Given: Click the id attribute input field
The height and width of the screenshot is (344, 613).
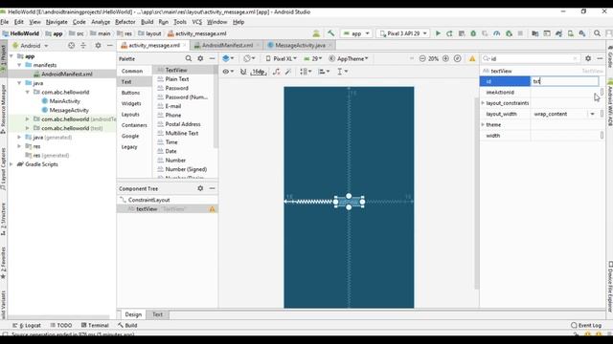Looking at the screenshot, I should pyautogui.click(x=564, y=81).
